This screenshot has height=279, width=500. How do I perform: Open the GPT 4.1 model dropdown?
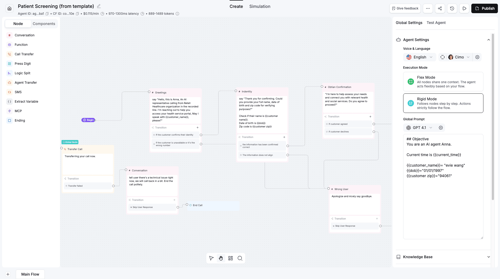tap(419, 128)
